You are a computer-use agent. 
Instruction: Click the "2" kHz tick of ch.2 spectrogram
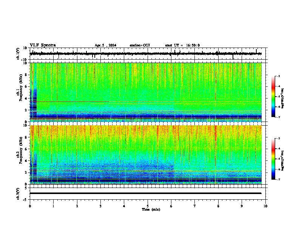(26, 172)
